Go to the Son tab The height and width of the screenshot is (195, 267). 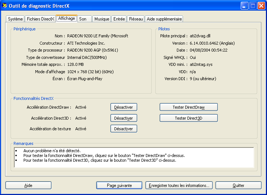pyautogui.click(x=83, y=19)
